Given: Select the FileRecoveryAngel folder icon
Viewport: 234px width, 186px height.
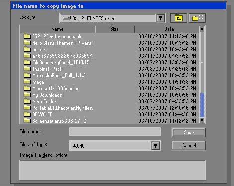Looking at the screenshot, I should 27,62.
